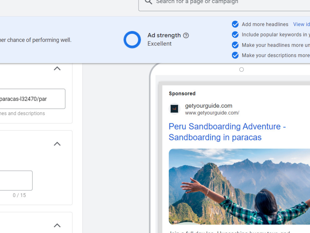Collapse the display path section chevron
The width and height of the screenshot is (310, 233).
tap(57, 144)
